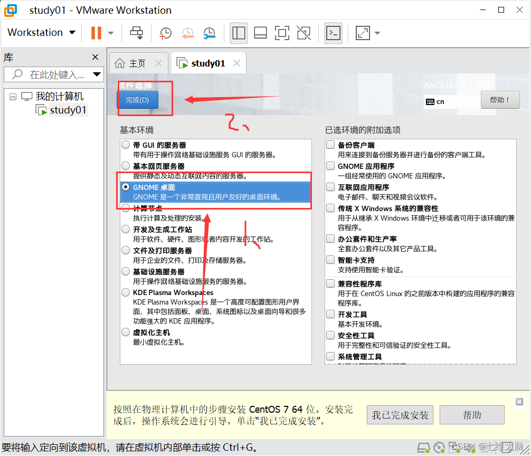This screenshot has height=456, width=531.
Task: Check the 互联网应用程序 add-on
Action: point(330,187)
